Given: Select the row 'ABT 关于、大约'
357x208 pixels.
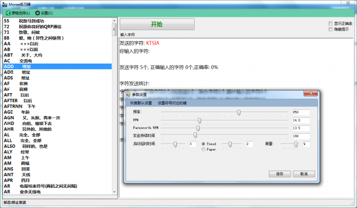Looking at the screenshot, I should click(x=57, y=55).
